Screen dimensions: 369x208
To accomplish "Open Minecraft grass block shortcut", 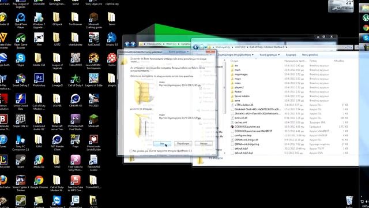I will (93, 121).
